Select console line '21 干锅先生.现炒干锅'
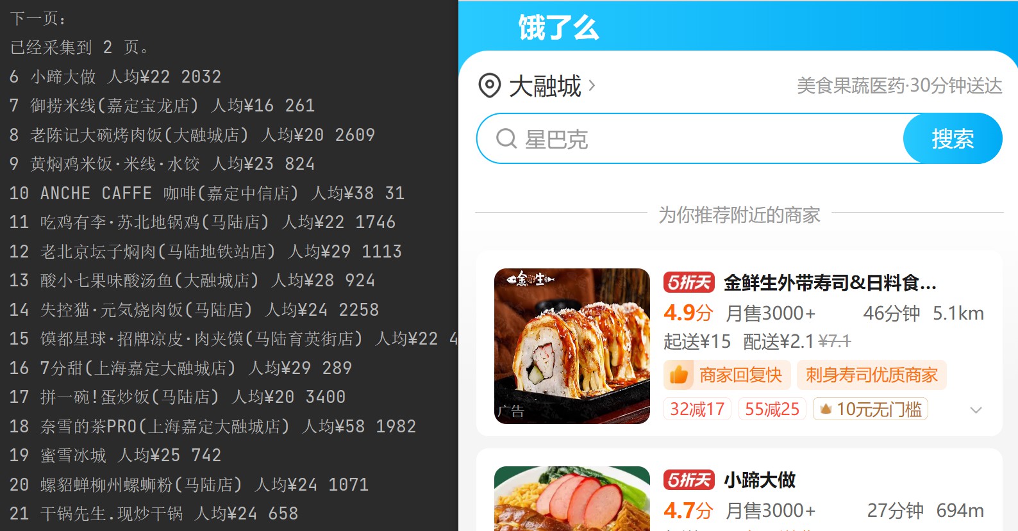 [154, 514]
